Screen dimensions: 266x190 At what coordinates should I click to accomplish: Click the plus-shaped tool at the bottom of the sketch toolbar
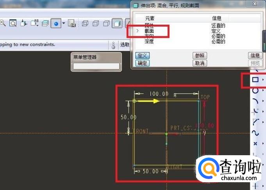click(x=255, y=186)
